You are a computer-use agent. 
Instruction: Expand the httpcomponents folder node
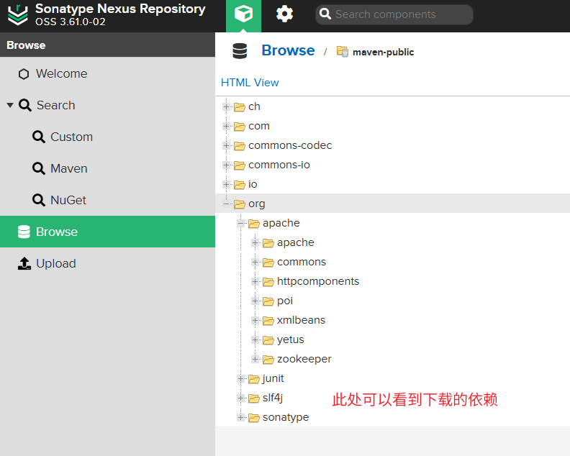click(255, 281)
